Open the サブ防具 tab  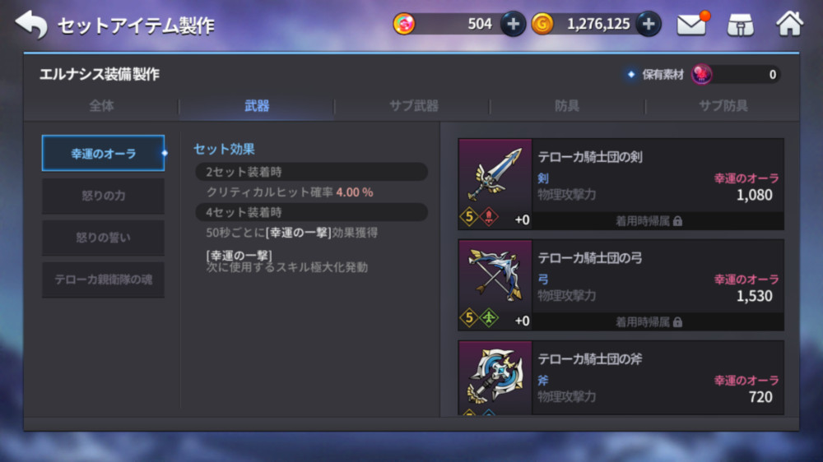coord(723,106)
